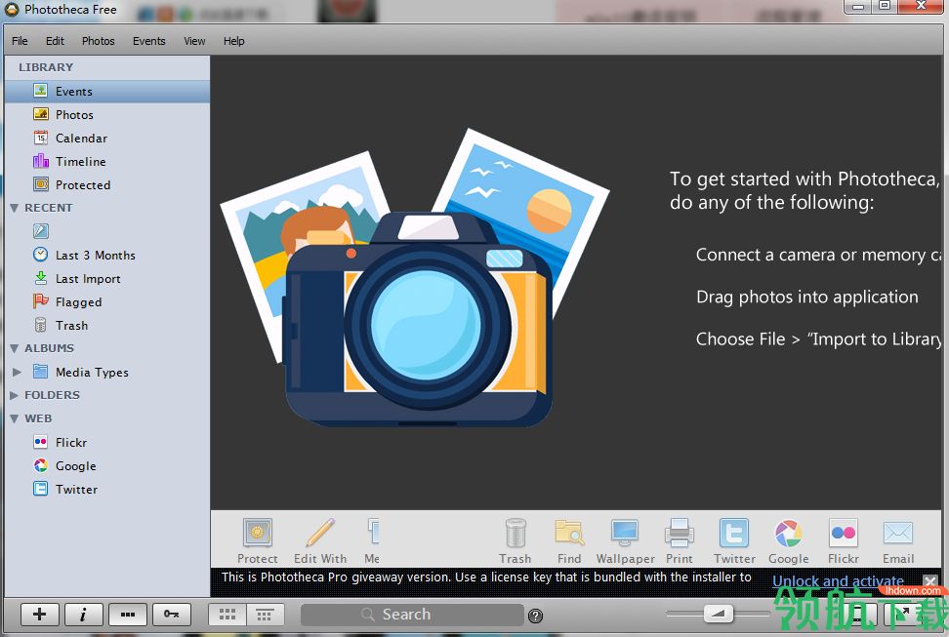Image resolution: width=949 pixels, height=637 pixels.
Task: Set as Wallpaper toolbar button
Action: coord(625,540)
